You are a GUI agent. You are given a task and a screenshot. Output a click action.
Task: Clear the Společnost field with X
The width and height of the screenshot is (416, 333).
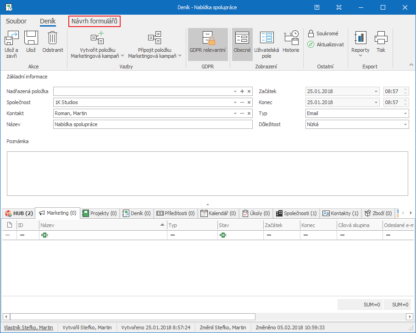249,102
